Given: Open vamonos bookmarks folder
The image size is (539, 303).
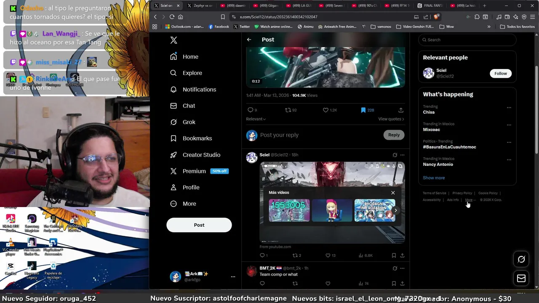Looking at the screenshot, I should (381, 27).
